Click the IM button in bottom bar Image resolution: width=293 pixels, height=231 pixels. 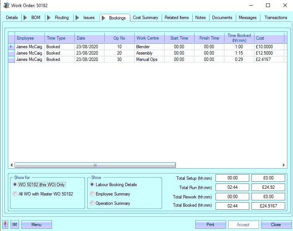point(15,225)
